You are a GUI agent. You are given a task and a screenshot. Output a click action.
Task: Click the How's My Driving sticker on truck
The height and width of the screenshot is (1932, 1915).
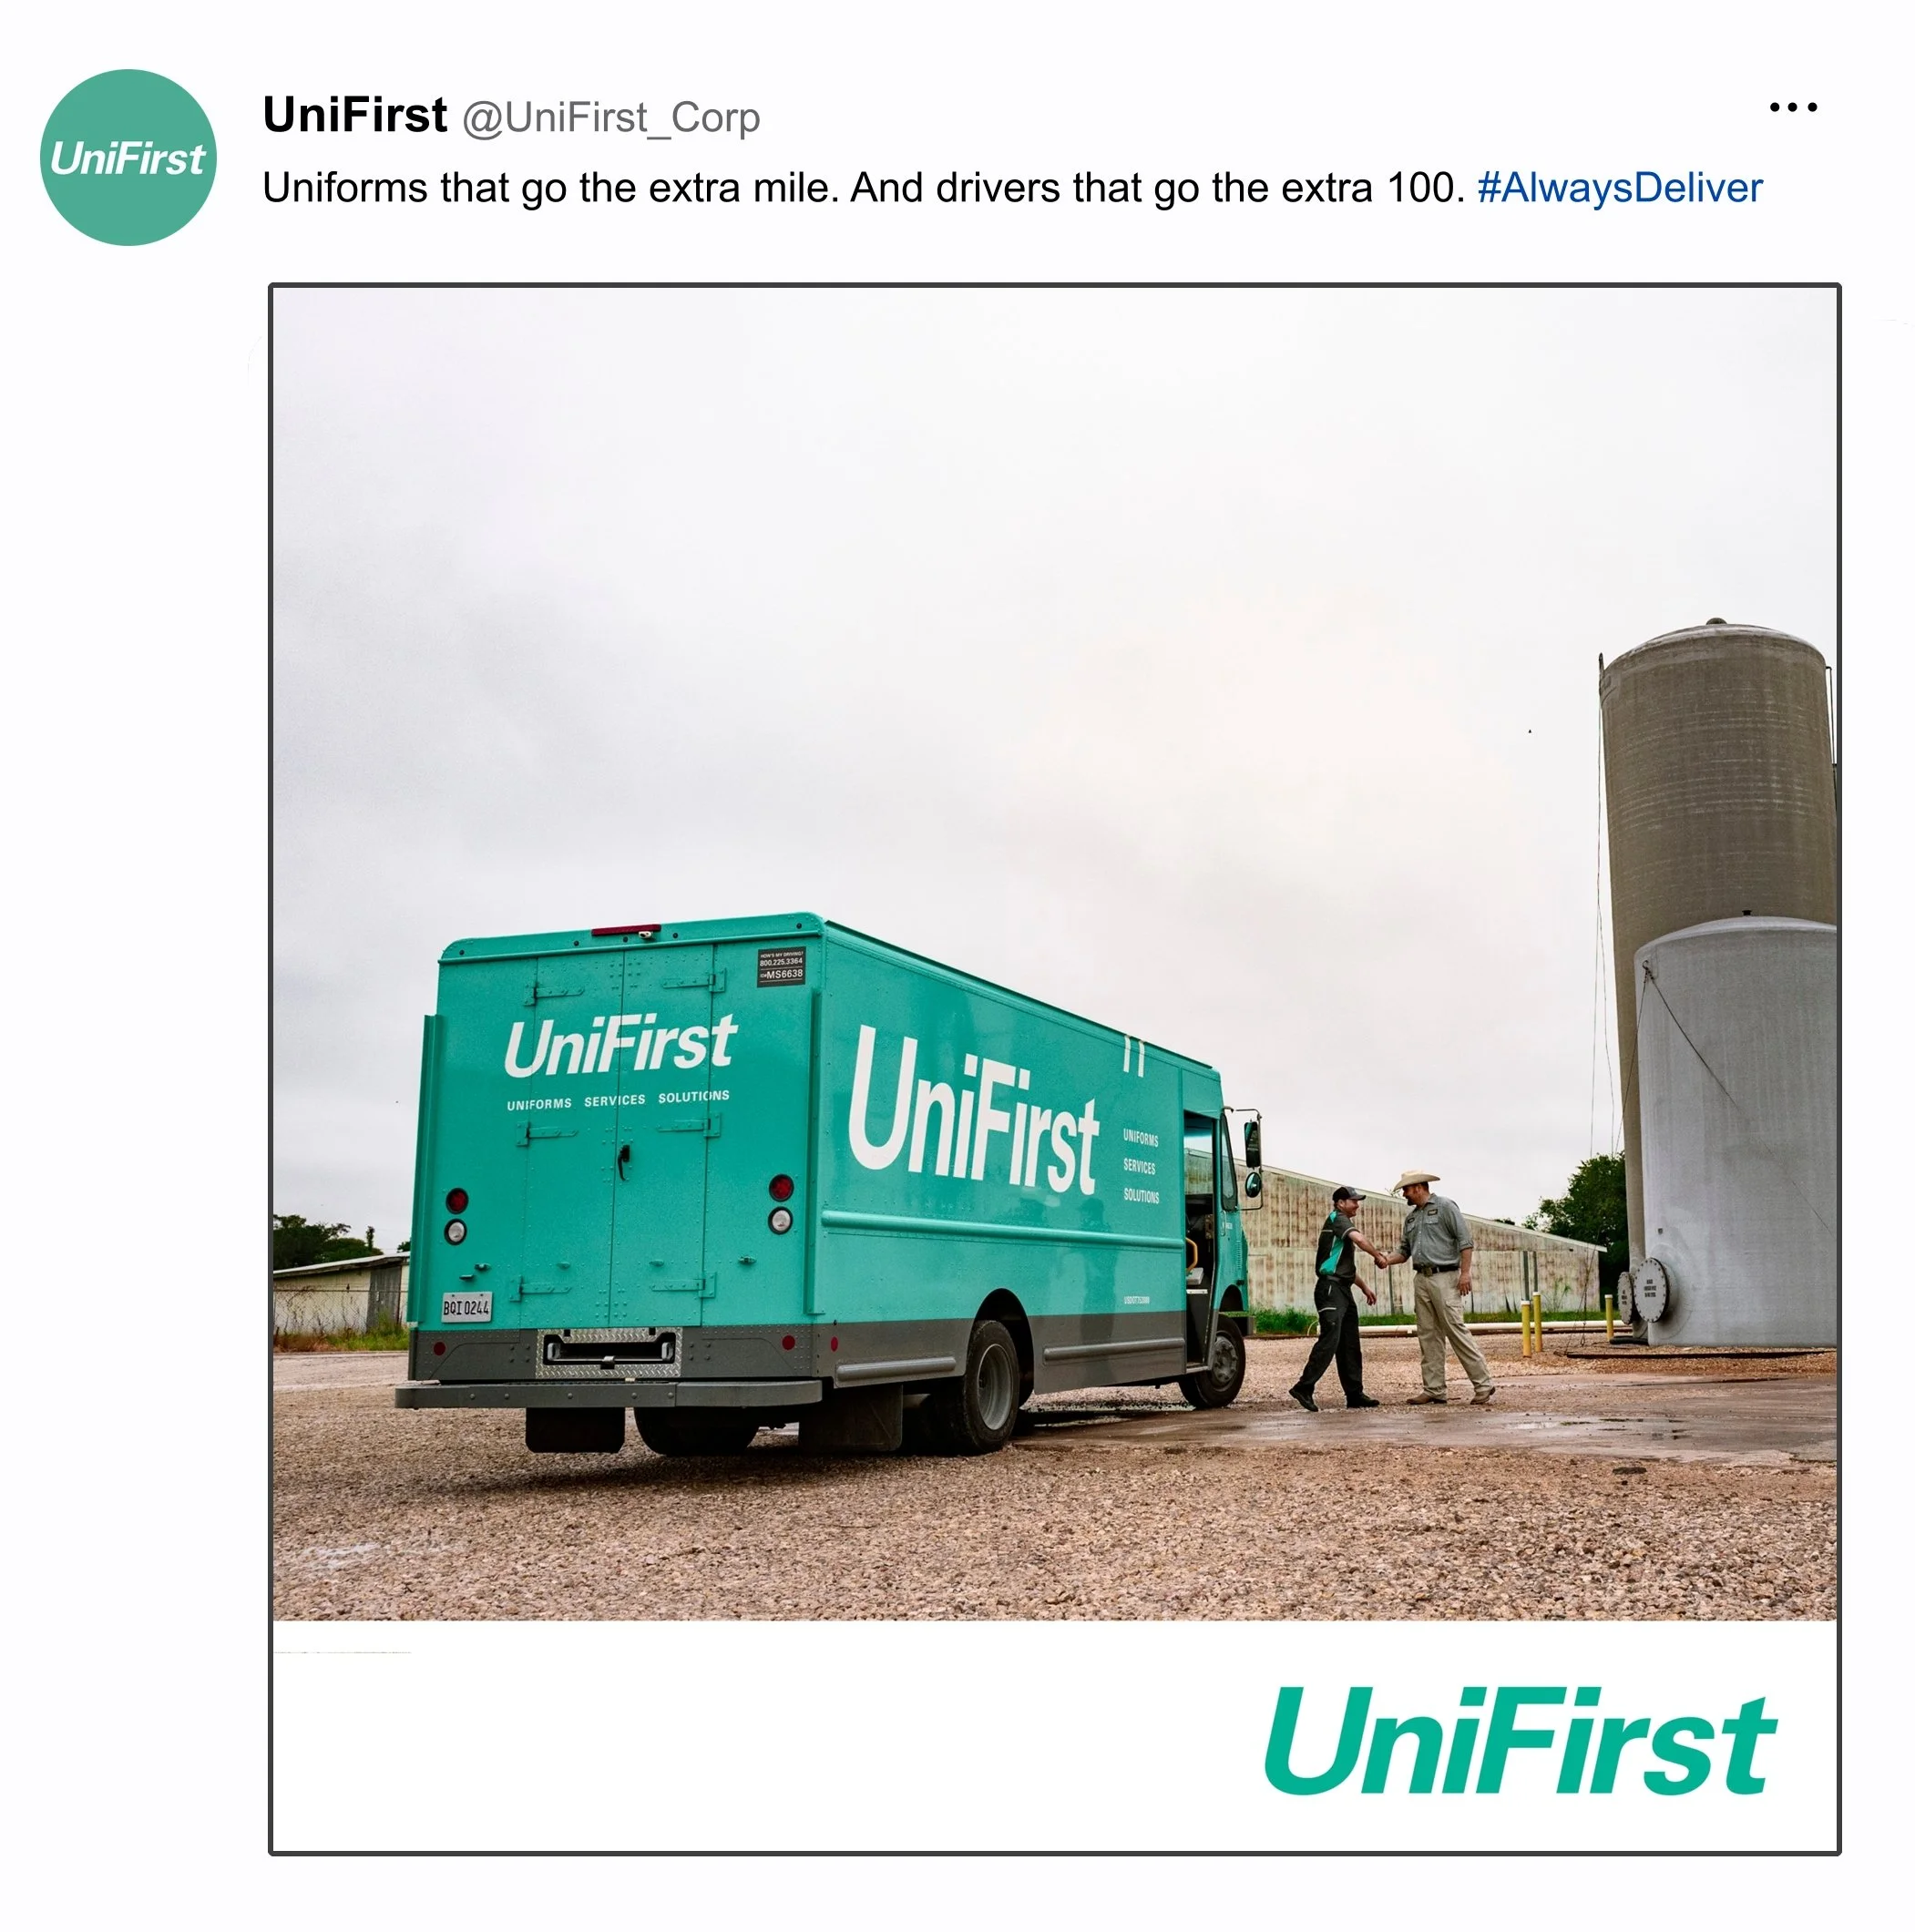tap(780, 967)
